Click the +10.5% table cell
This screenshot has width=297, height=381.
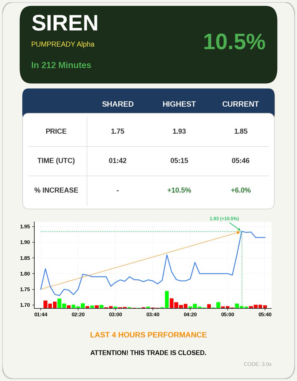tap(179, 190)
